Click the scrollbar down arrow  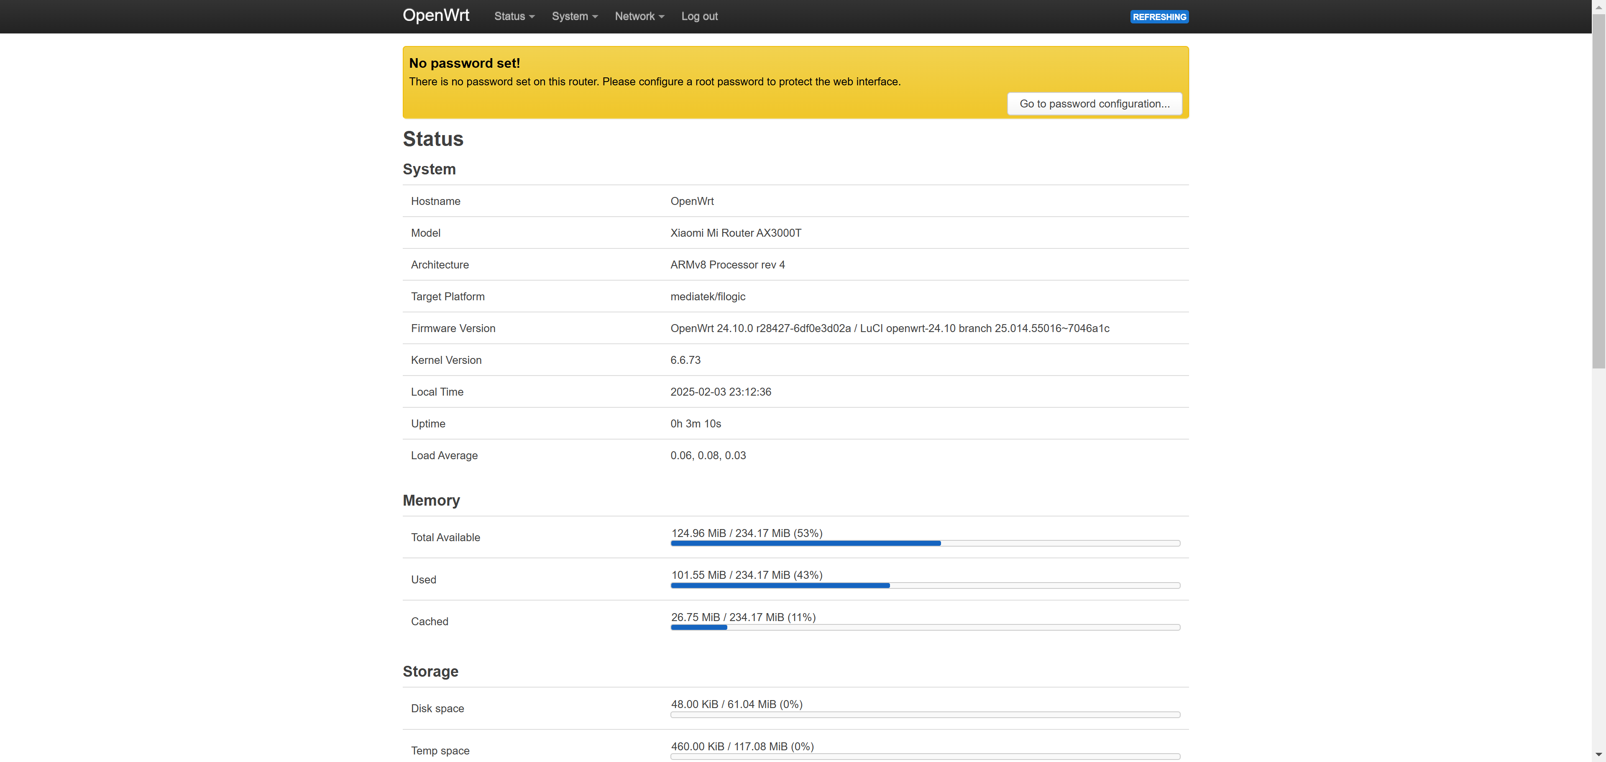[x=1598, y=755]
